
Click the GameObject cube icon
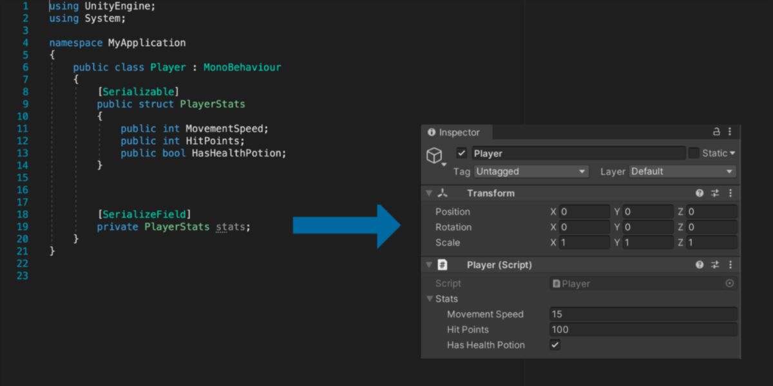435,156
